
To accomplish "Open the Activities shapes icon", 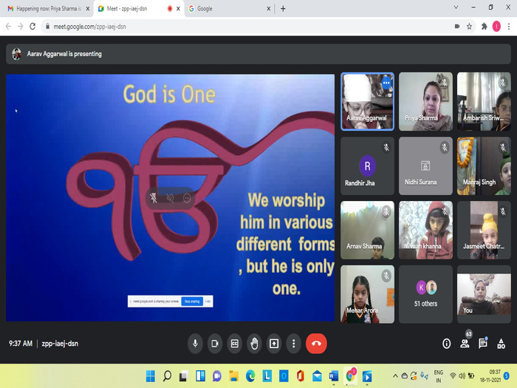I will click(x=501, y=344).
